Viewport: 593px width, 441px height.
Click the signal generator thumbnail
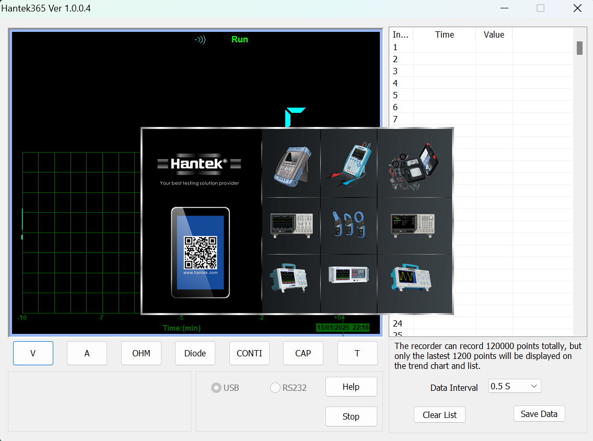pyautogui.click(x=413, y=225)
